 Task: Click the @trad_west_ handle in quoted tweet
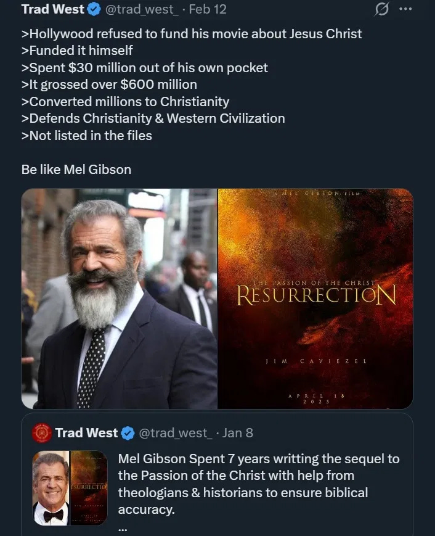click(176, 433)
